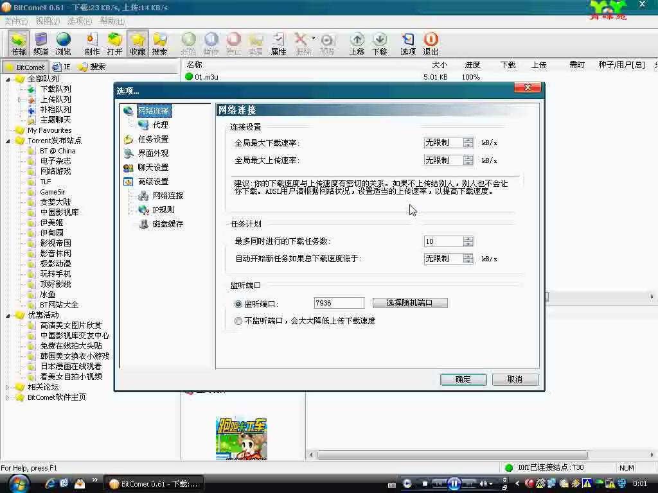The width and height of the screenshot is (658, 493).
Task: Select IP规则 in the options tree
Action: coord(163,210)
